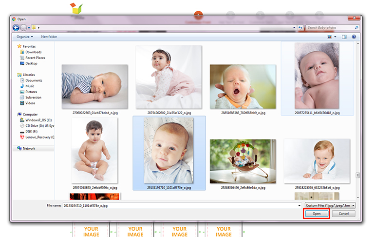Open the Music library
This screenshot has height=237, width=374.
coord(30,86)
